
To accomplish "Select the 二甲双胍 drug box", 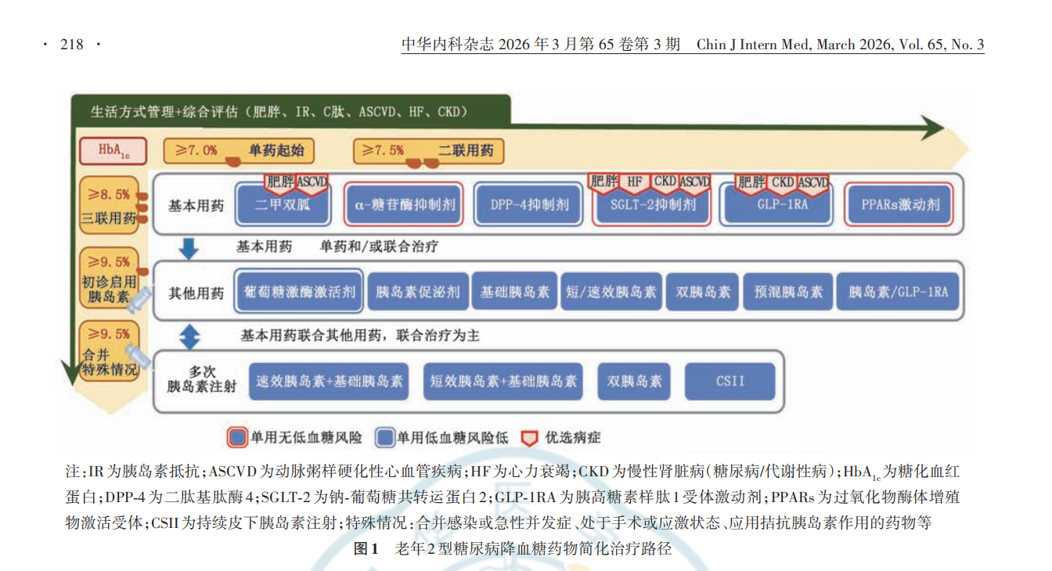I will point(282,206).
